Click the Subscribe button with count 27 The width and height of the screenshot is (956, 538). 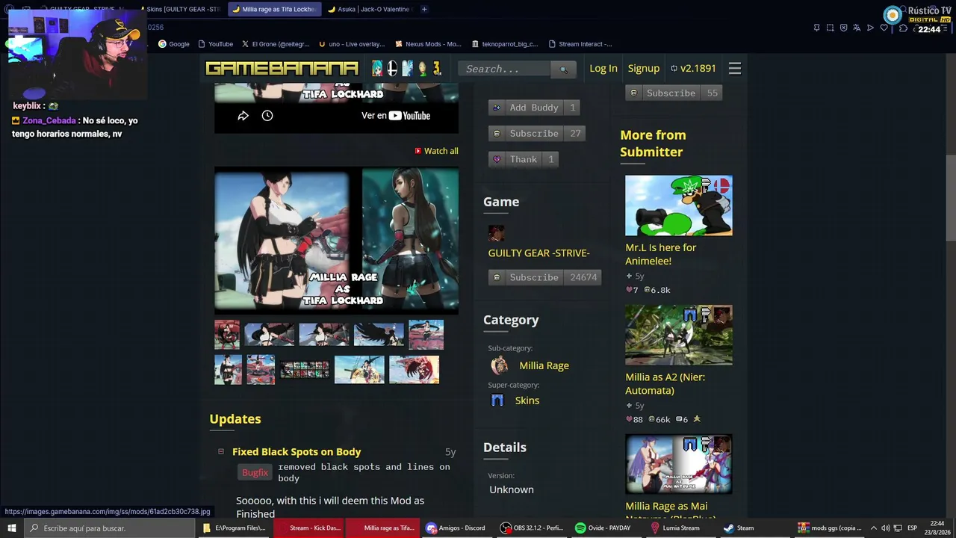click(x=537, y=134)
